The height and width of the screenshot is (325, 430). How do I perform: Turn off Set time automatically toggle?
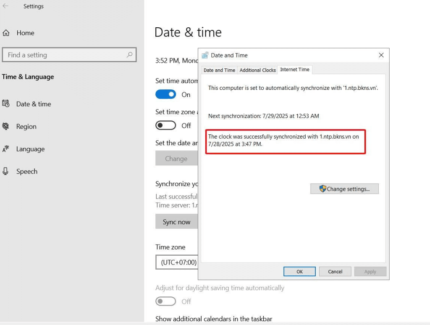pos(166,94)
